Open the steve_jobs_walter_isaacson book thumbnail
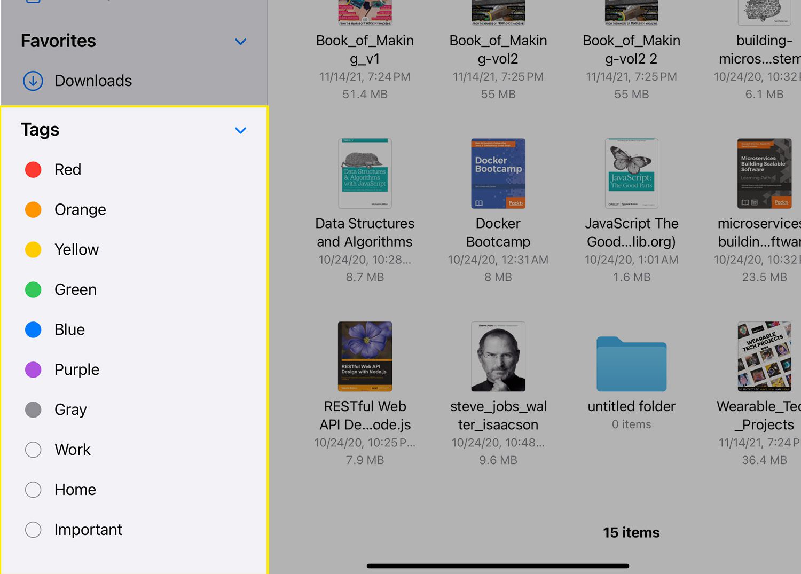Viewport: 801px width, 574px height. click(498, 357)
